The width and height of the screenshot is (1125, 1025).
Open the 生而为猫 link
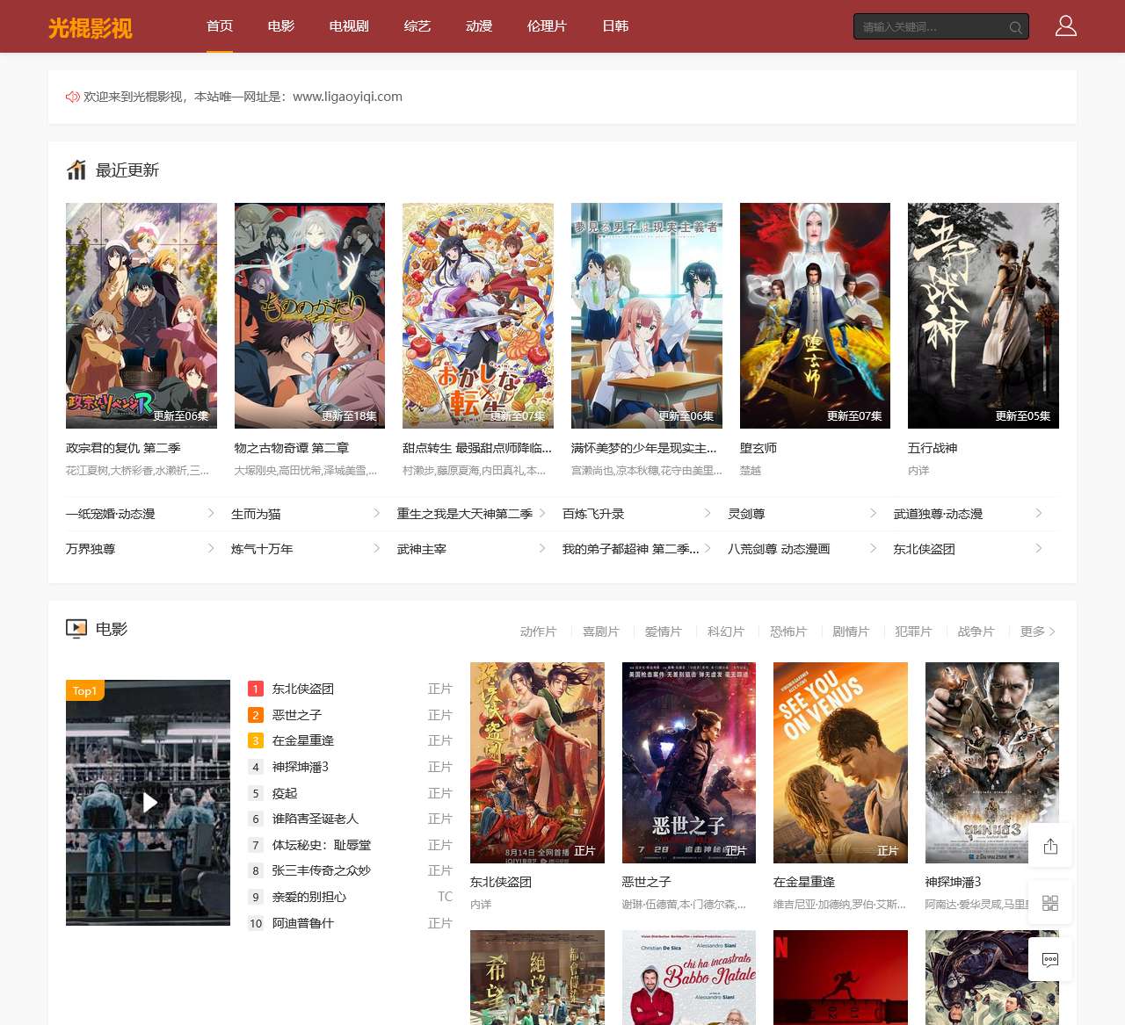256,514
